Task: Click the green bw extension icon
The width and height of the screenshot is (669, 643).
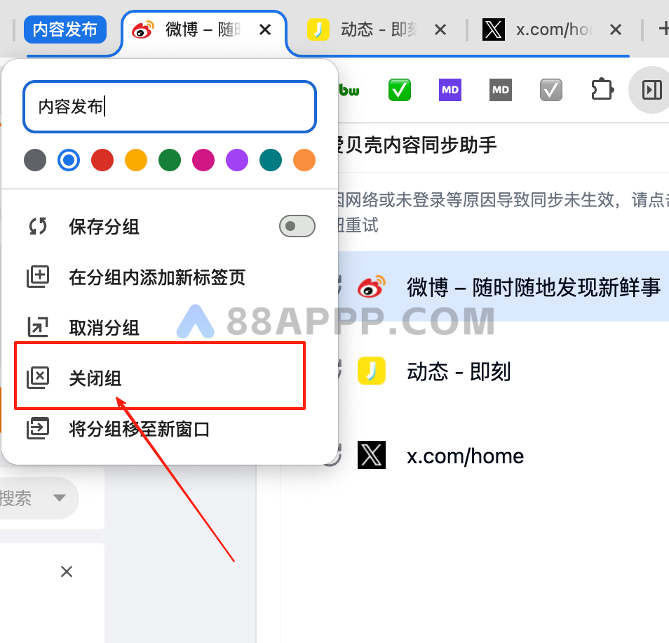Action: coord(349,90)
